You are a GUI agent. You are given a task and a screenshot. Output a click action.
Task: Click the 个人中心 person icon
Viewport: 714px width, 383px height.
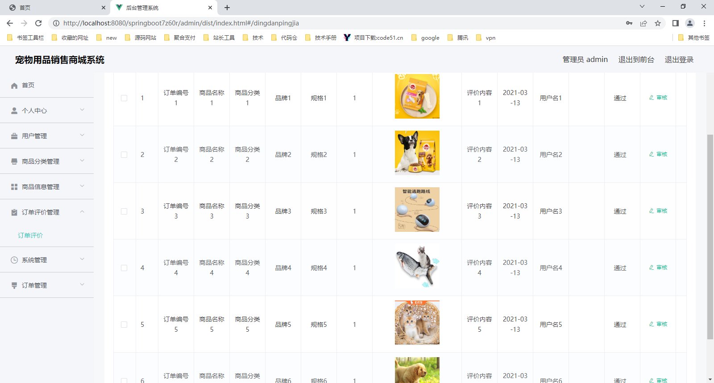click(x=14, y=111)
